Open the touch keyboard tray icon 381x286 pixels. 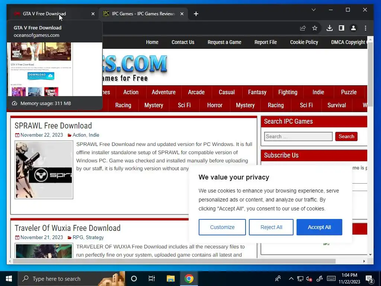(x=332, y=279)
